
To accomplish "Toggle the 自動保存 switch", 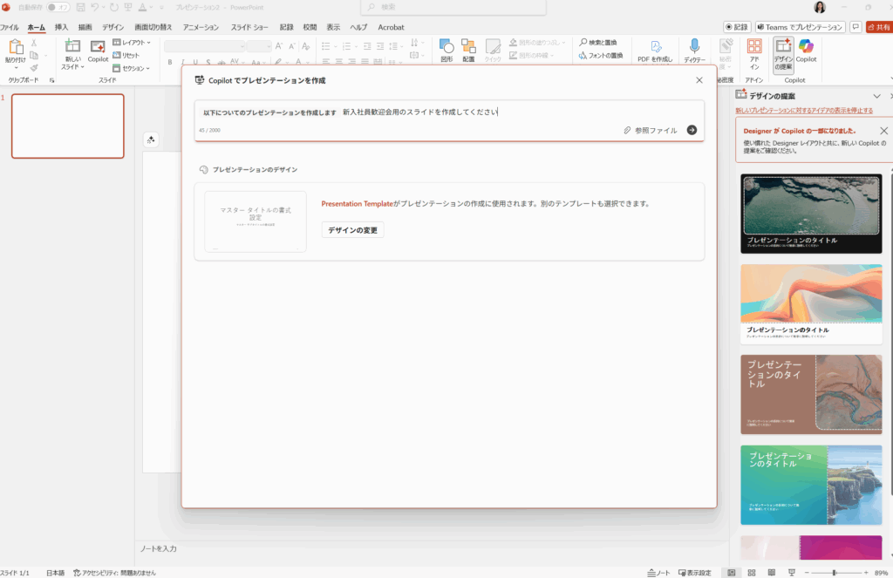I will [58, 7].
